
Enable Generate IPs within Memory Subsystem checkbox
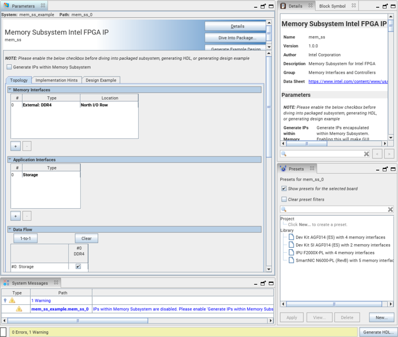pos(9,67)
